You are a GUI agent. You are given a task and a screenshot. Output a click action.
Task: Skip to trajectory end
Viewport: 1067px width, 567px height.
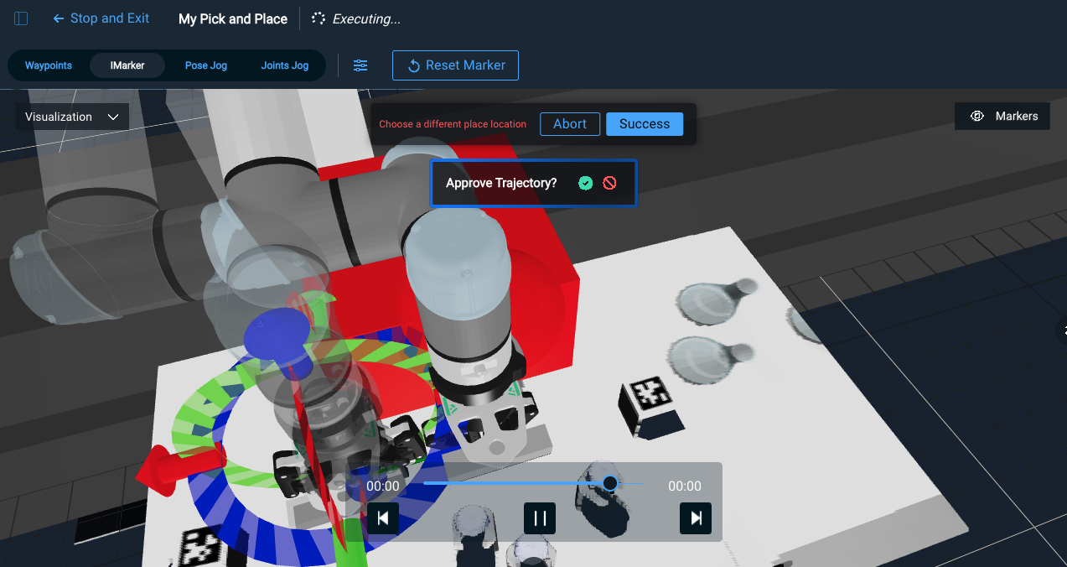coord(696,518)
